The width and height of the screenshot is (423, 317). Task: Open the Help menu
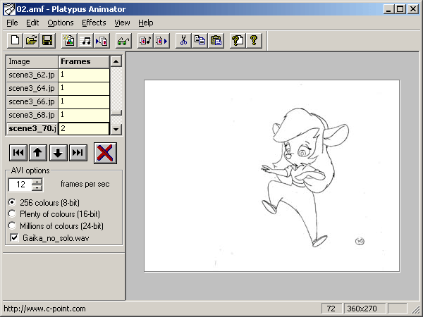(x=146, y=23)
